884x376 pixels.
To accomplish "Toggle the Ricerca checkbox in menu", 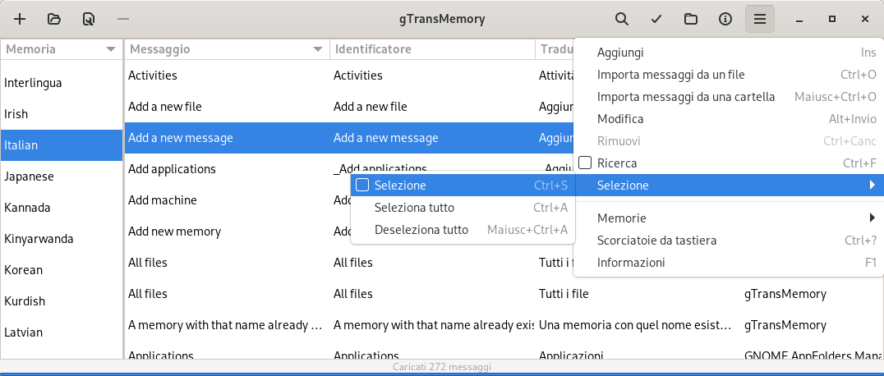I will pos(585,163).
